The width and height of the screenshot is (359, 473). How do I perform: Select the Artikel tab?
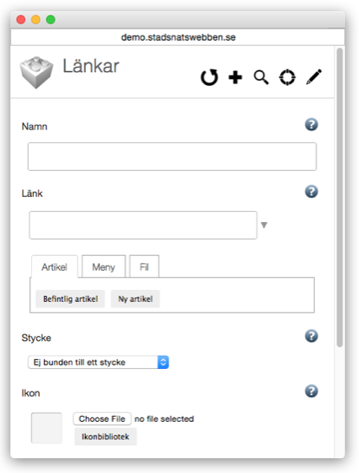[55, 266]
